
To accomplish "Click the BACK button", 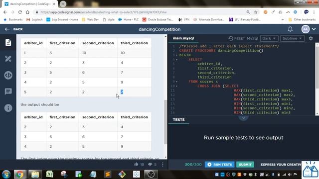I will click(14, 29).
